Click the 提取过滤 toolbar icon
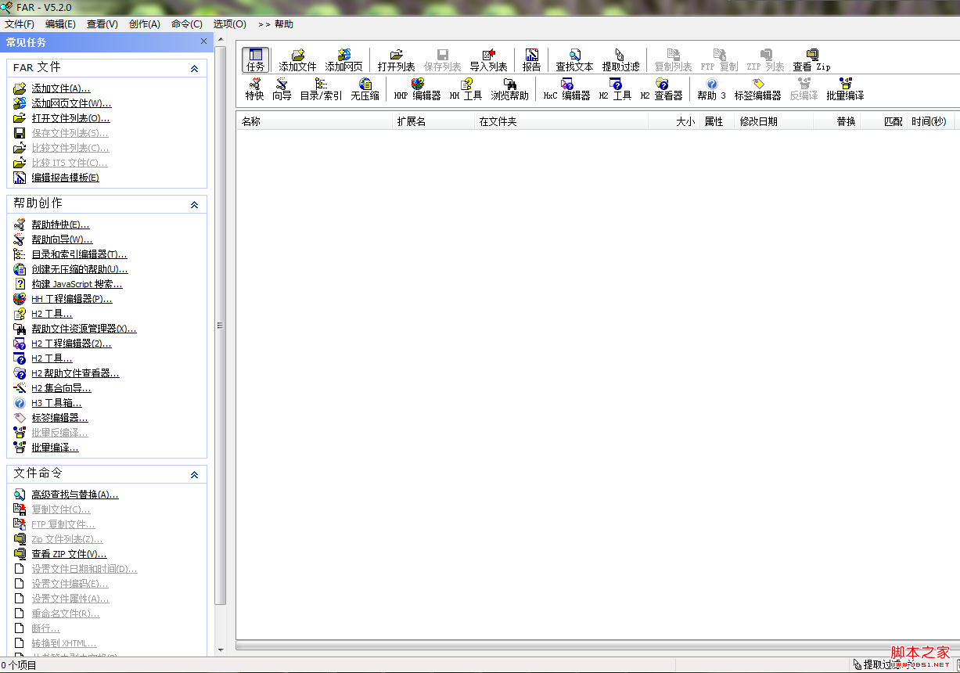 click(620, 60)
